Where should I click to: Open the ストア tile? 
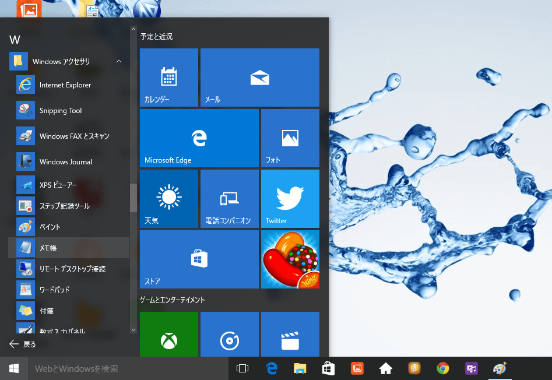[199, 259]
